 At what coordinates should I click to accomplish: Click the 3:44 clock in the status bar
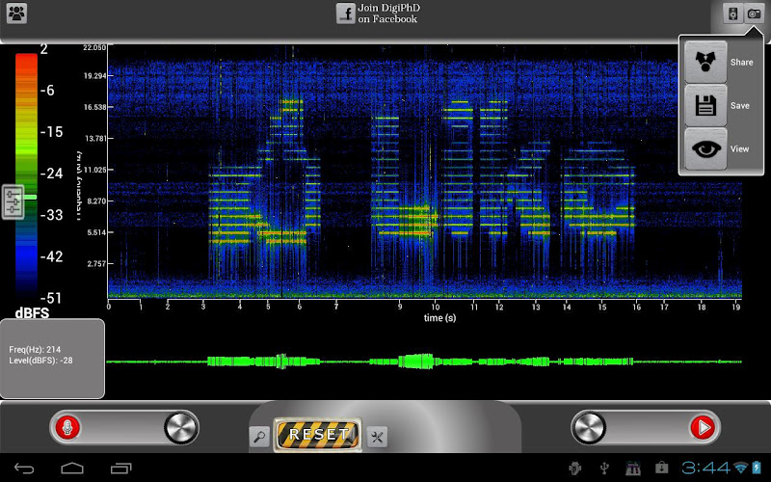(706, 468)
